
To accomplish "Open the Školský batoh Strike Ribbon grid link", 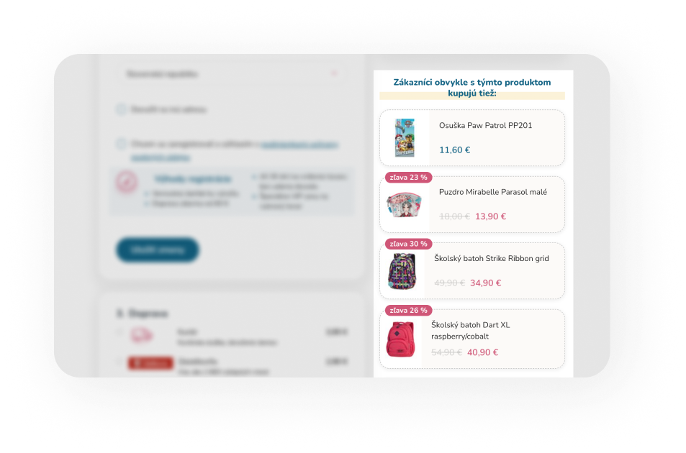I will tap(492, 258).
